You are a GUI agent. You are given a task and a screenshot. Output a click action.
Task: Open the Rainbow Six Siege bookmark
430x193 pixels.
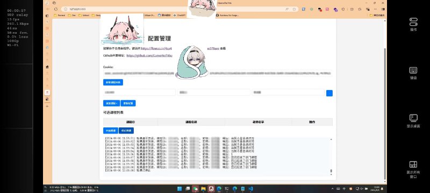tap(227, 16)
